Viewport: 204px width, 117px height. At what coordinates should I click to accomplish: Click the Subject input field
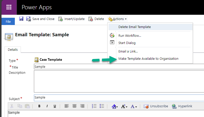tap(119, 98)
